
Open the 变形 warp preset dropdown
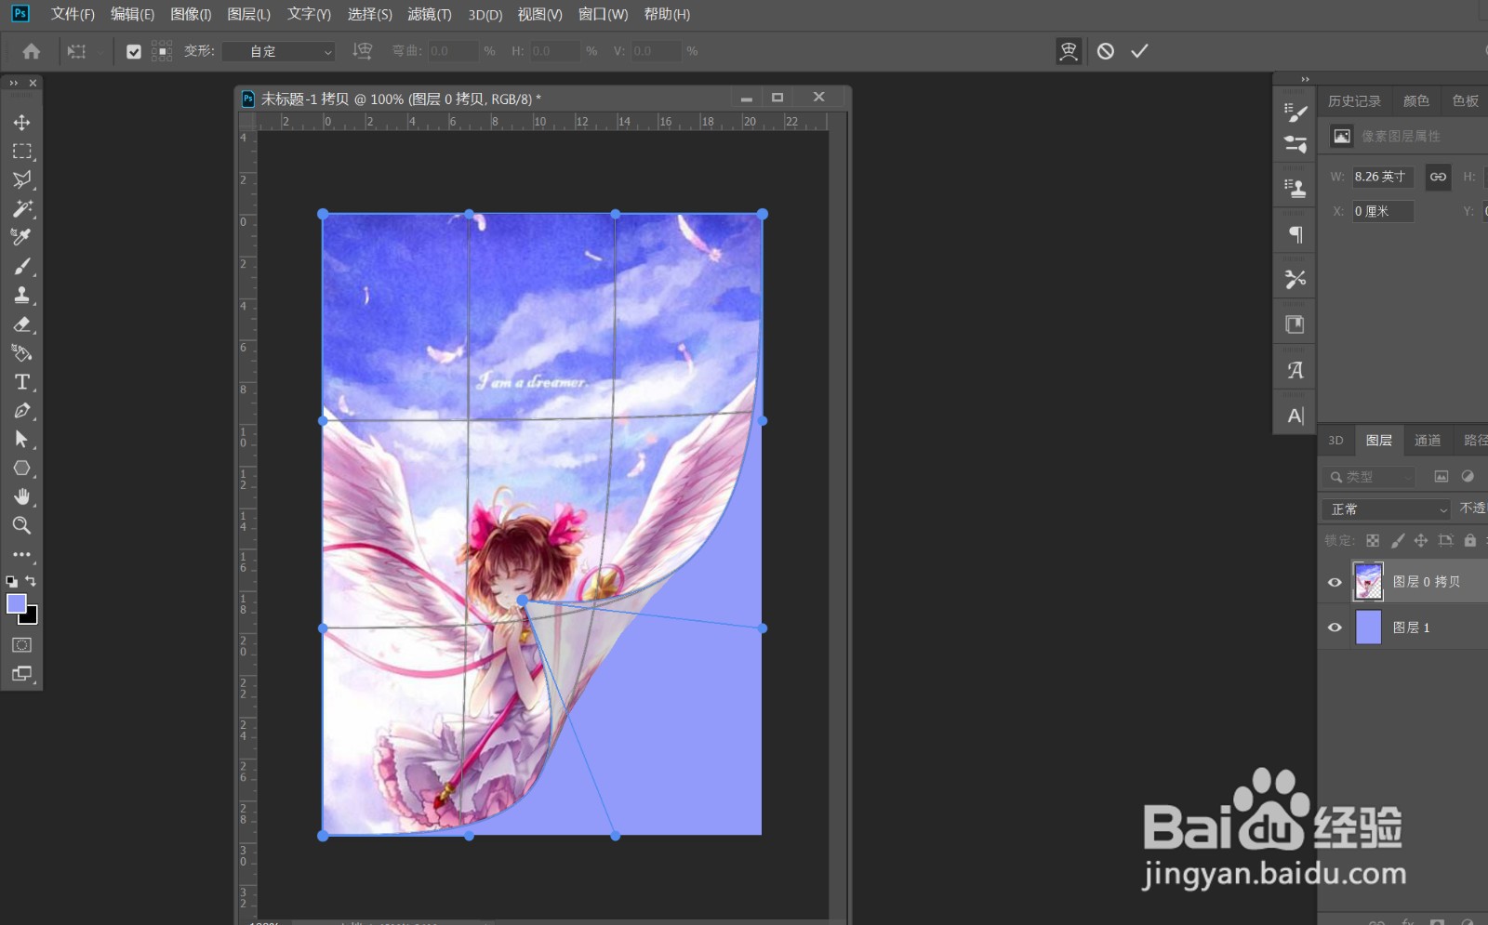click(x=279, y=51)
